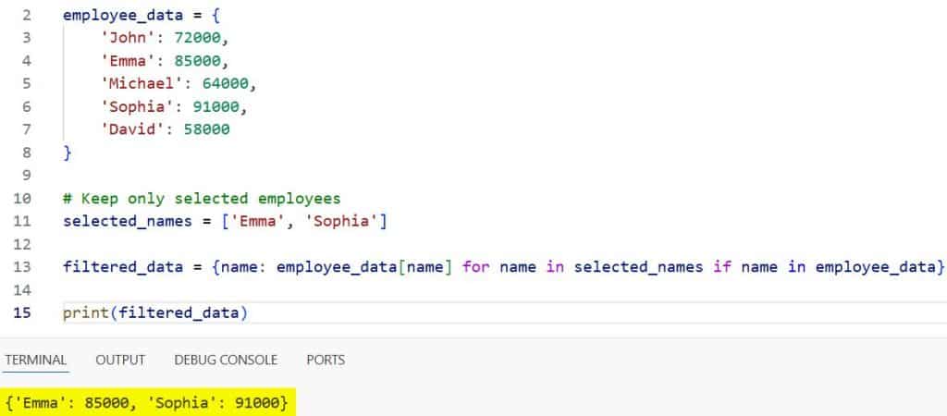This screenshot has width=947, height=416.
Task: Switch to the TERMINAL tab
Action: click(x=35, y=360)
